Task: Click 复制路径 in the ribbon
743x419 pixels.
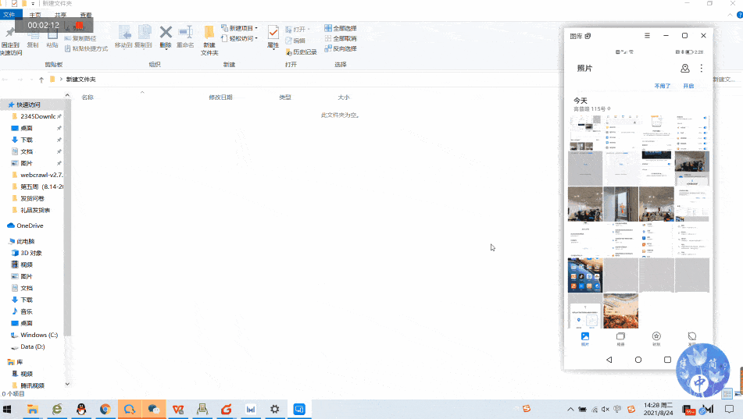Action: (x=80, y=38)
